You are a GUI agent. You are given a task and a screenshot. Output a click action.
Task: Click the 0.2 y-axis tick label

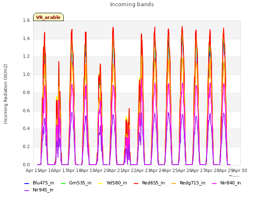click(x=26, y=147)
